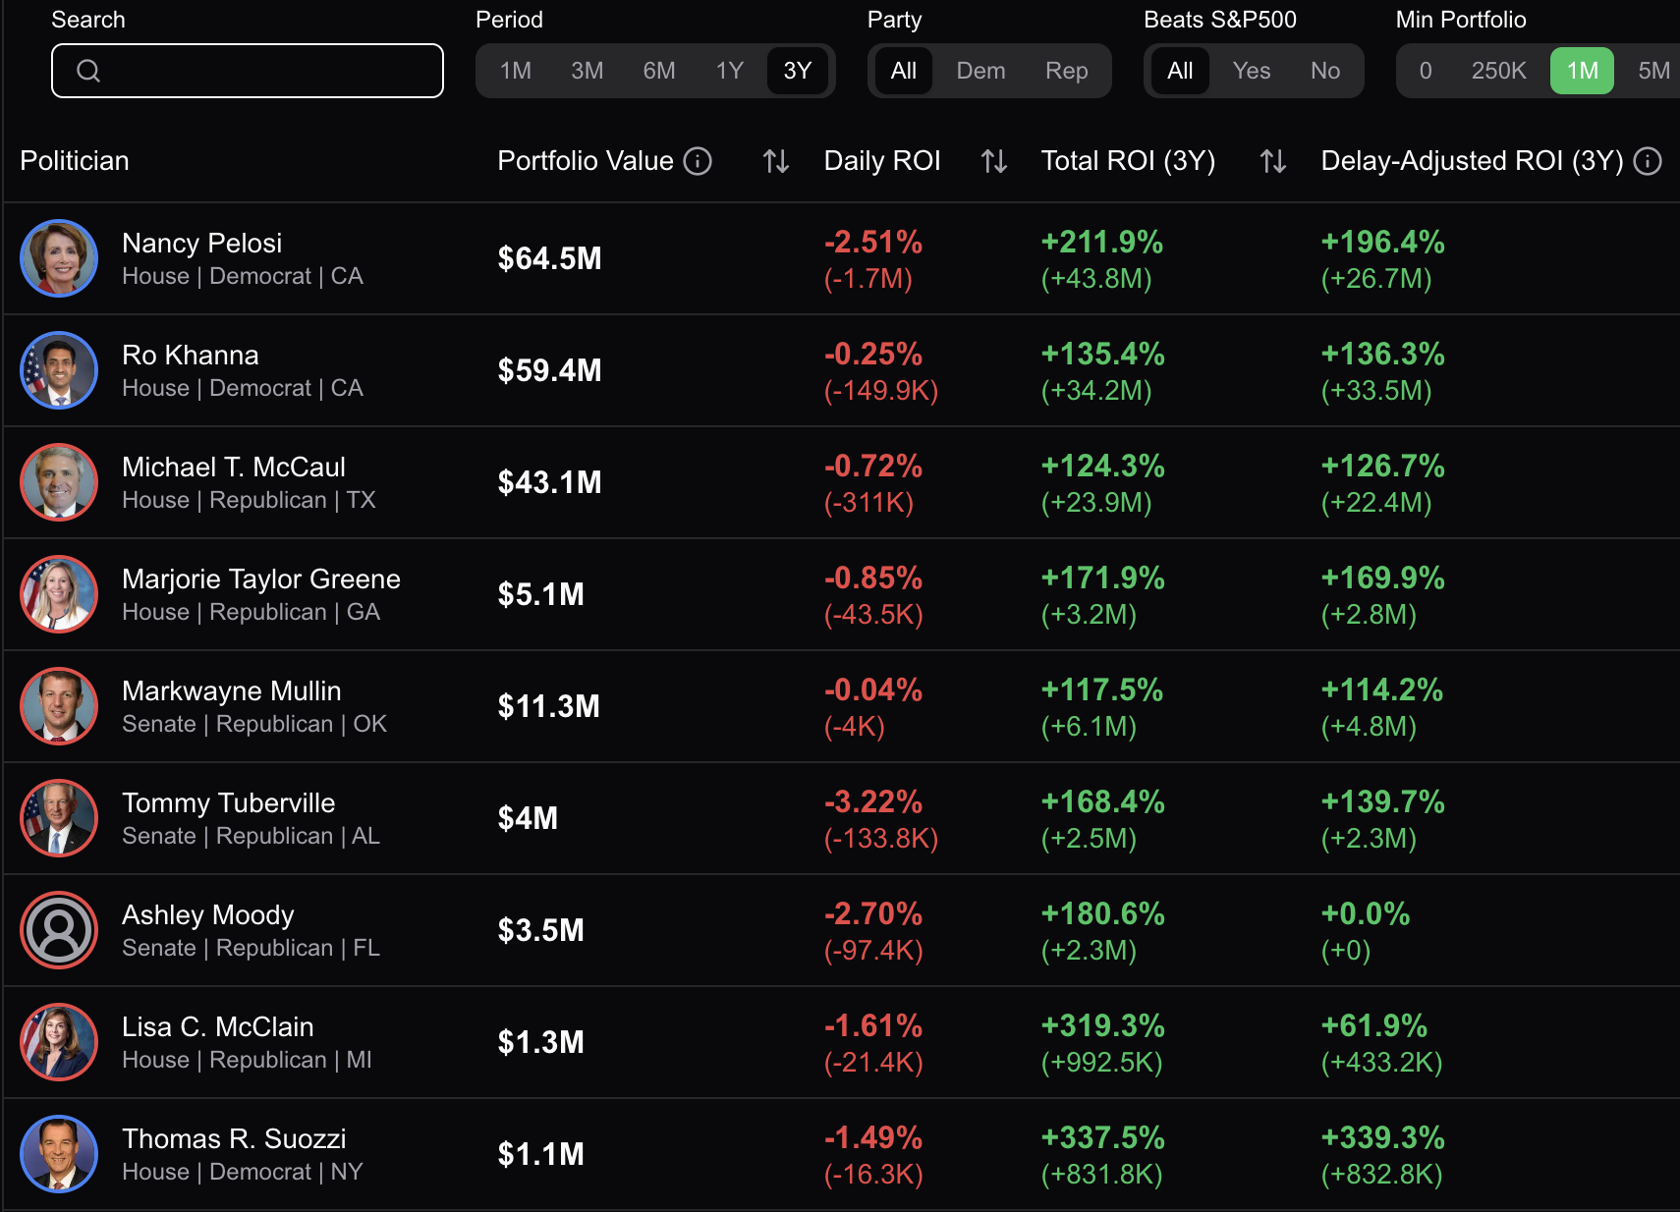This screenshot has height=1212, width=1680.
Task: Select the 3Y period option
Action: click(x=798, y=71)
